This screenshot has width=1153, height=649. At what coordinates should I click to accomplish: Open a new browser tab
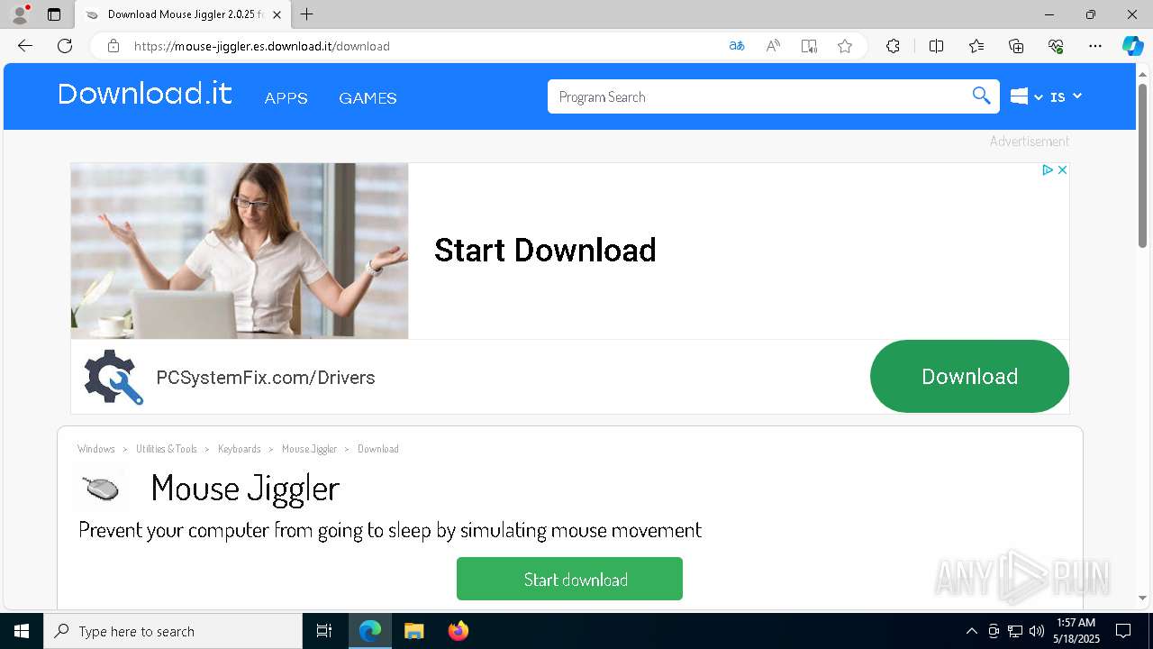pos(306,14)
